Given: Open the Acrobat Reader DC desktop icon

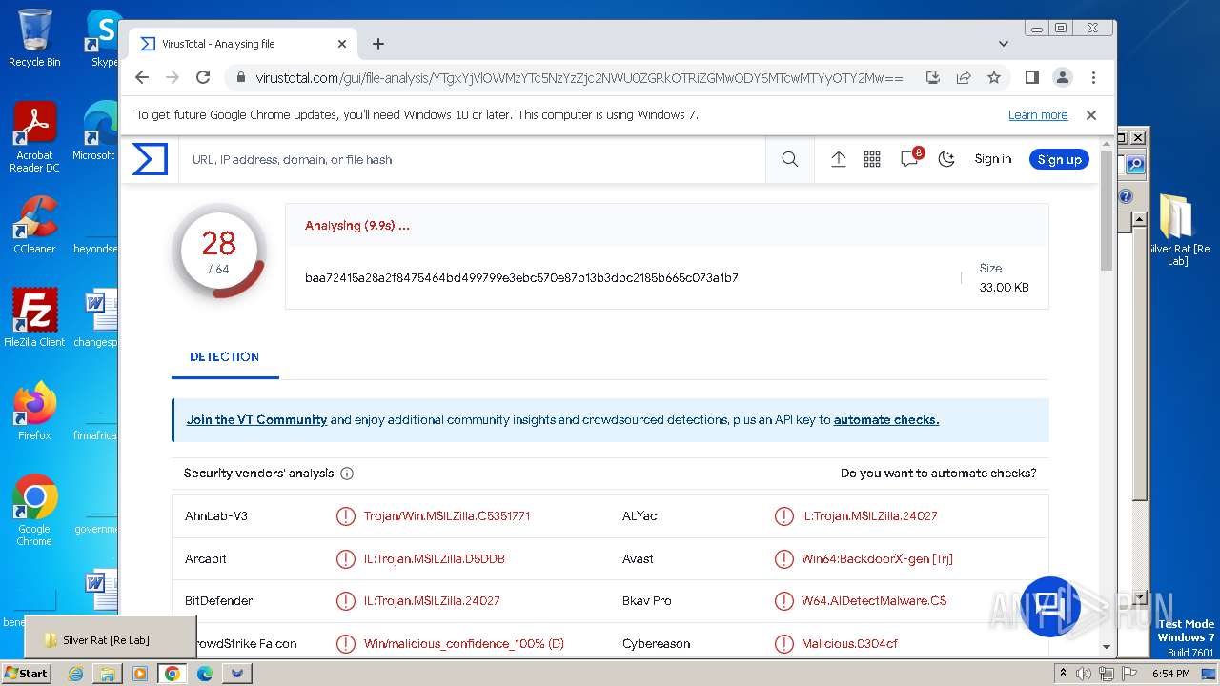Looking at the screenshot, I should [34, 136].
